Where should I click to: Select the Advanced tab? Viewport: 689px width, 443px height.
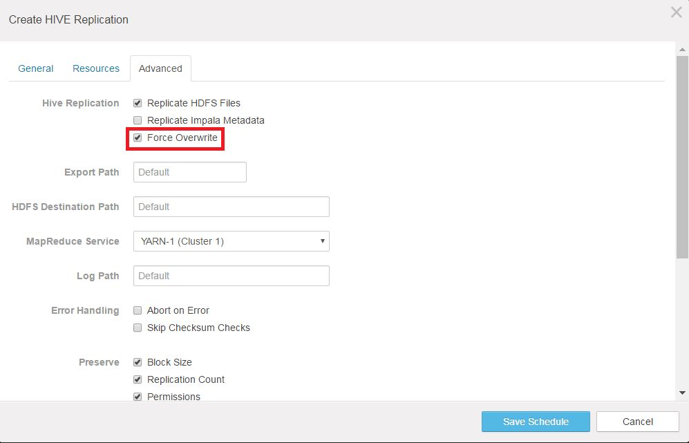(160, 68)
